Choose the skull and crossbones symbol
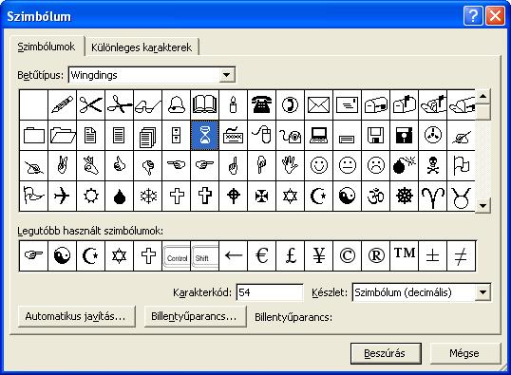 [x=433, y=165]
